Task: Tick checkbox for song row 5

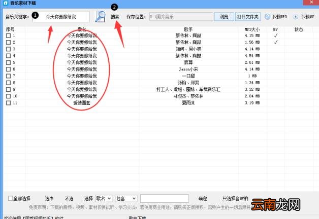Action: (x=8, y=62)
